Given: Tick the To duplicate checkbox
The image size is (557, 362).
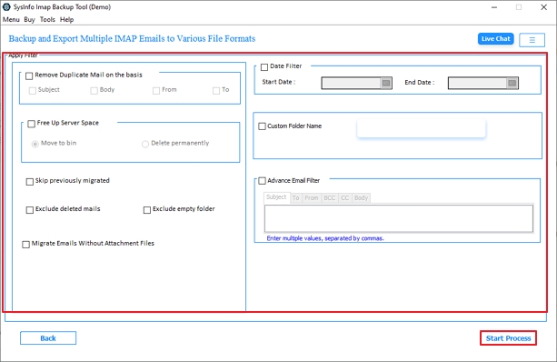Looking at the screenshot, I should coord(216,91).
